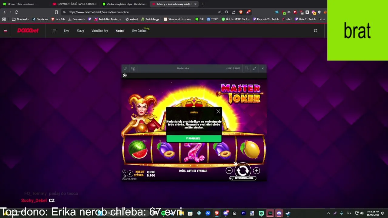The height and width of the screenshot is (218, 388).
Task: Click the zoom magnifier in address bar
Action: click(x=227, y=12)
